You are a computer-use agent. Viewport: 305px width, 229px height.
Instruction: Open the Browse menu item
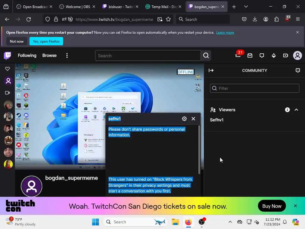click(x=49, y=55)
